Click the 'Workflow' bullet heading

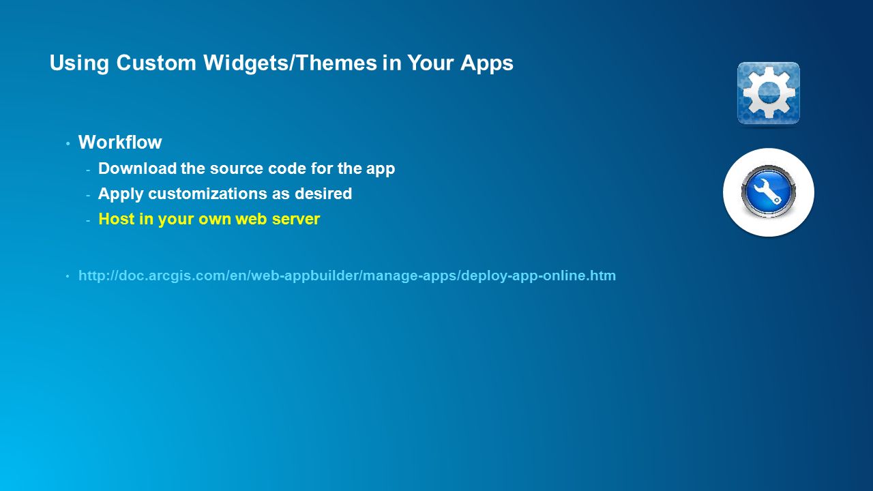pyautogui.click(x=120, y=143)
